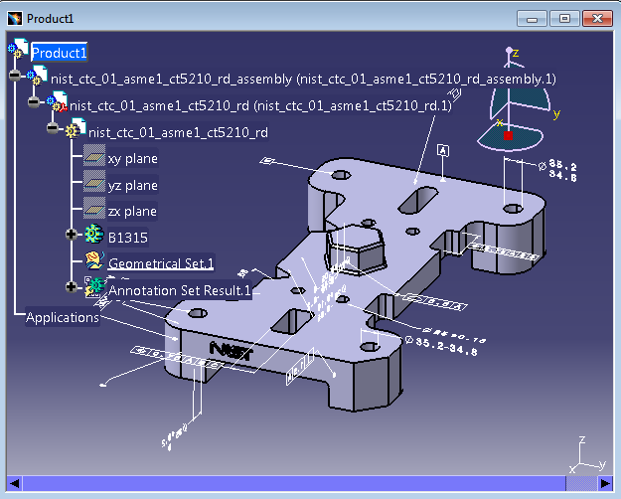Click the yz plane icon
The image size is (621, 499).
pyautogui.click(x=94, y=181)
